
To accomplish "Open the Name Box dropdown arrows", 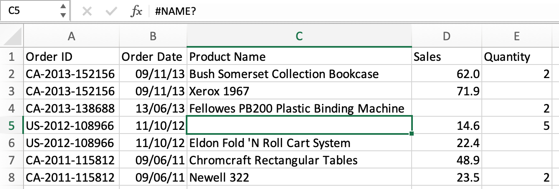I will pyautogui.click(x=63, y=11).
